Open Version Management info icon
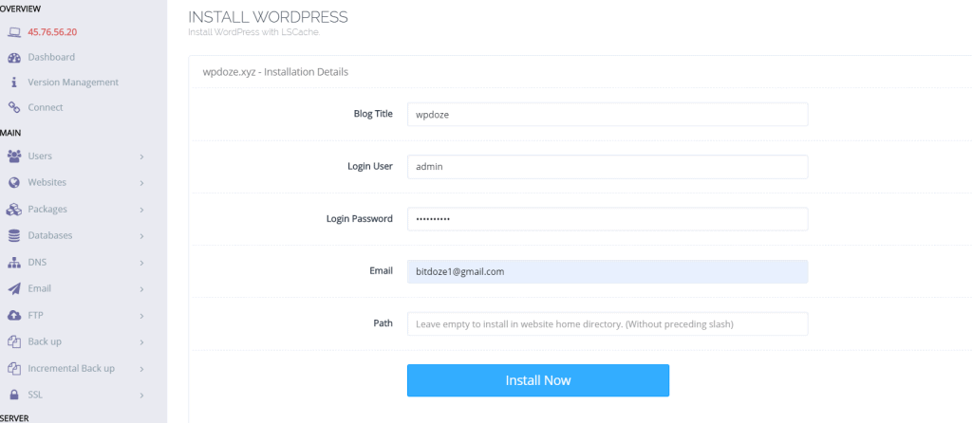 tap(14, 83)
